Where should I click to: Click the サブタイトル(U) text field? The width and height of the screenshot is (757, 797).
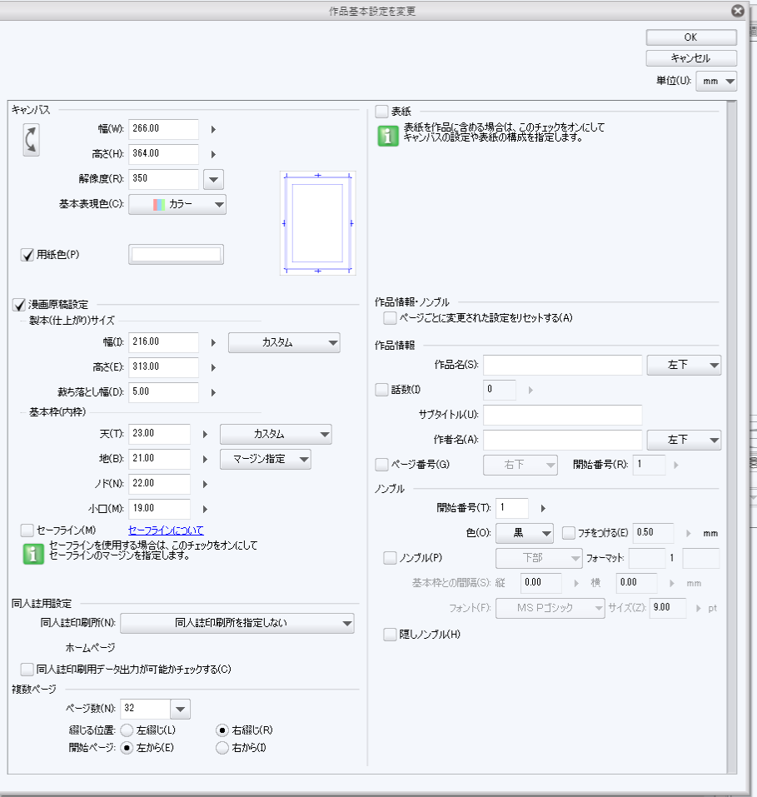563,415
